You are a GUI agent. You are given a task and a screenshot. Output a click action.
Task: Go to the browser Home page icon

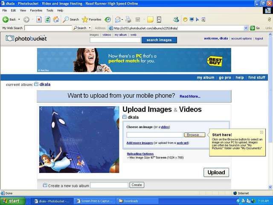(56, 19)
